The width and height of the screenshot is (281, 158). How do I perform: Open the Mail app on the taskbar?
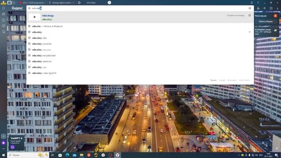coord(74,155)
